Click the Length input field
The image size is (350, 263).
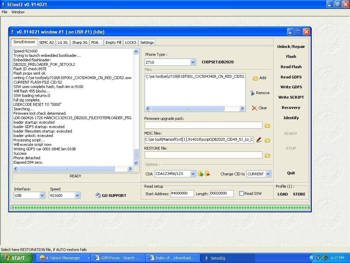tap(221, 193)
